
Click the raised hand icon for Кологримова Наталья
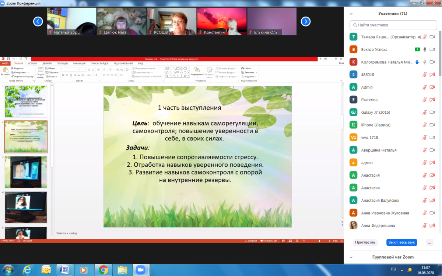point(417,62)
